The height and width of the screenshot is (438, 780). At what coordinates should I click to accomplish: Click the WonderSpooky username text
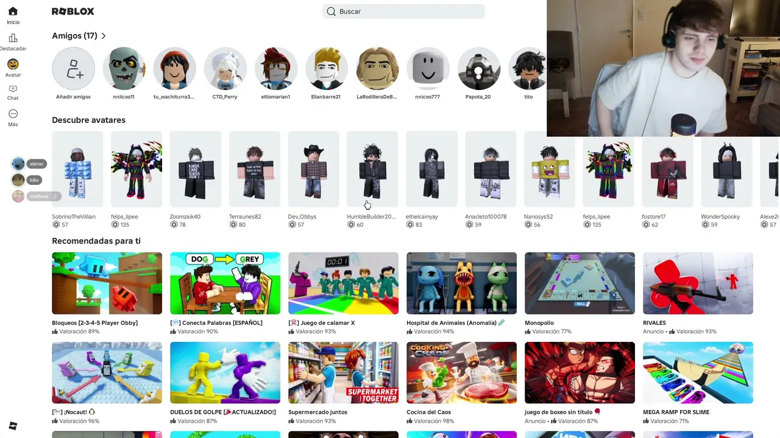click(x=720, y=217)
